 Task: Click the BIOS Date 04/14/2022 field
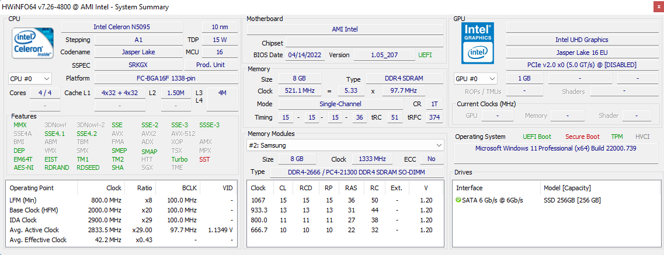pos(305,55)
